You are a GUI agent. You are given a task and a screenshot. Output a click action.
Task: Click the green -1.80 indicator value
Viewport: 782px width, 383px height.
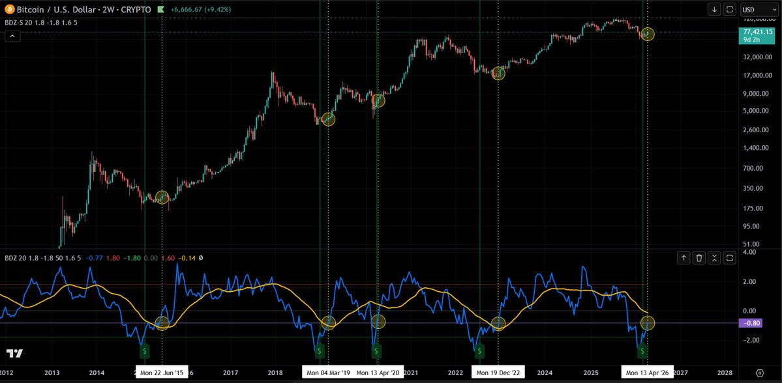(132, 258)
